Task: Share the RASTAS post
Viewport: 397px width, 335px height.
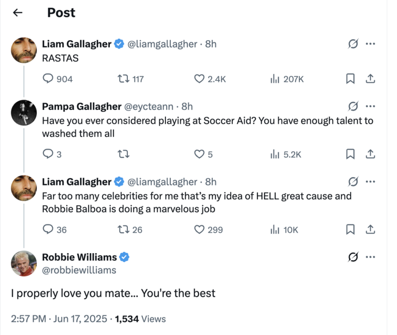Action: click(371, 79)
